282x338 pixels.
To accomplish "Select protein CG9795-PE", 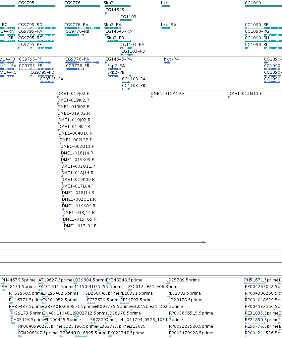I will pyautogui.click(x=31, y=66).
